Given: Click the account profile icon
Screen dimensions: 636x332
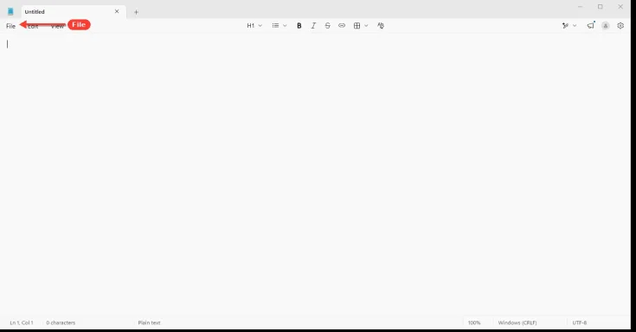Looking at the screenshot, I should pos(606,26).
